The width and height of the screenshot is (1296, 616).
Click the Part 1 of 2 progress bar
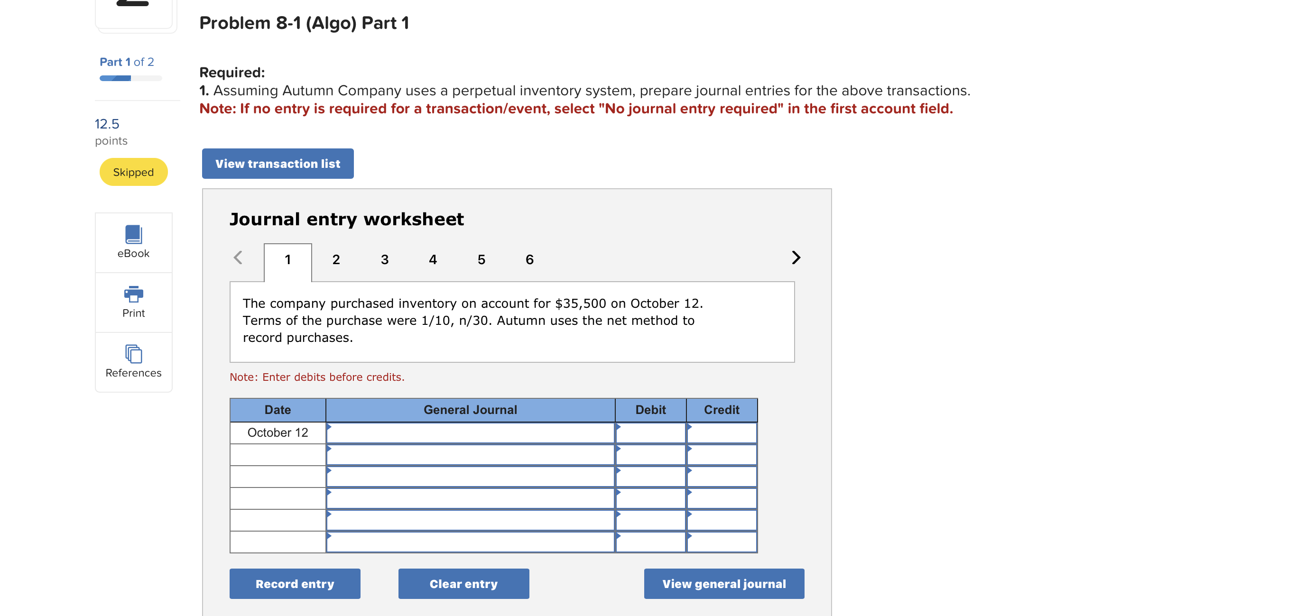[130, 78]
